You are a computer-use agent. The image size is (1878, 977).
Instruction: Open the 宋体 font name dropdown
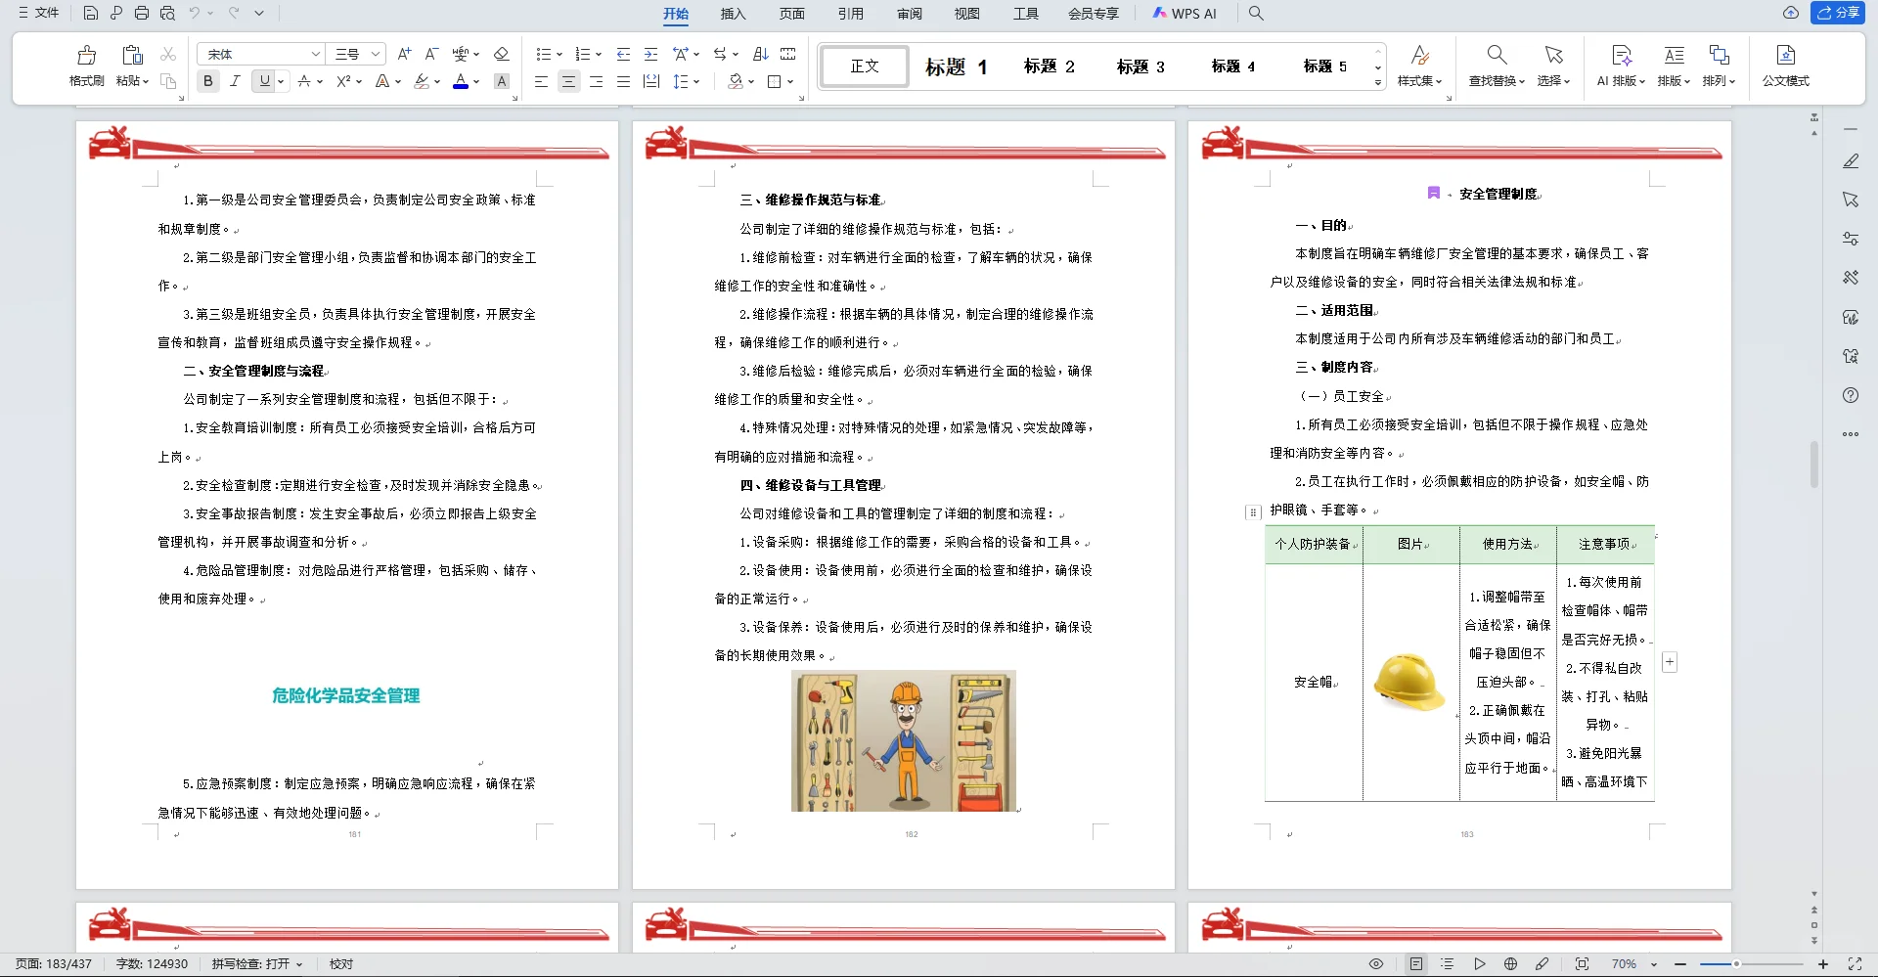tap(259, 54)
